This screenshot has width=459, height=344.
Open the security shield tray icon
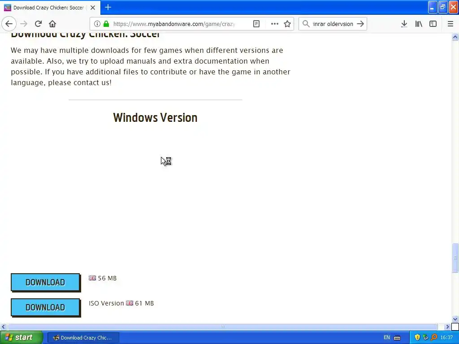pyautogui.click(x=417, y=338)
